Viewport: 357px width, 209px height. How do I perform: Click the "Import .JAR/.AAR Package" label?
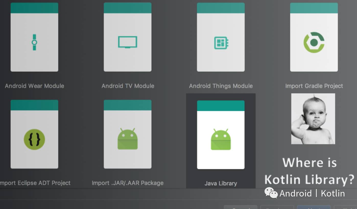[128, 183]
